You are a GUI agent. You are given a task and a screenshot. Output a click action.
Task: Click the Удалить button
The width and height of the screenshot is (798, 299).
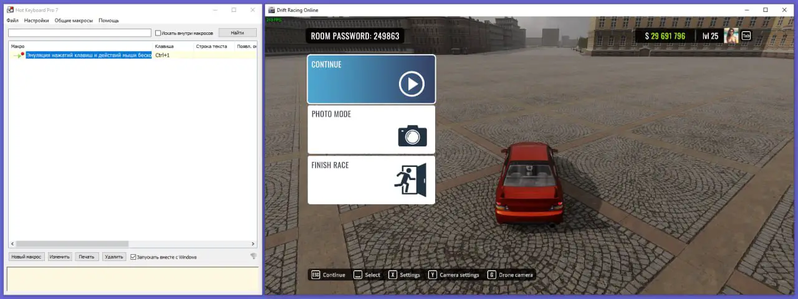click(114, 257)
